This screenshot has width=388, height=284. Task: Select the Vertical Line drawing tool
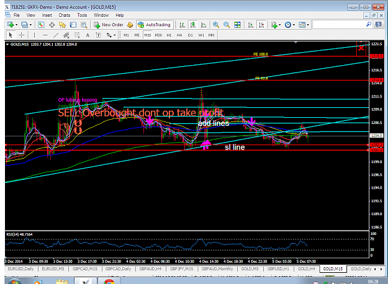(34, 35)
